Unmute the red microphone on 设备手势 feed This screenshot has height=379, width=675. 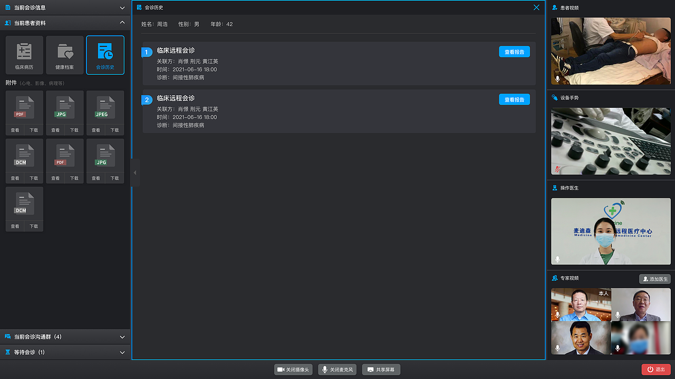(557, 169)
